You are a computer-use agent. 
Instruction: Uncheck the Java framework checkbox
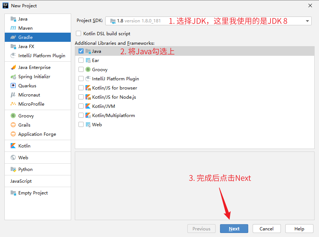pos(81,51)
